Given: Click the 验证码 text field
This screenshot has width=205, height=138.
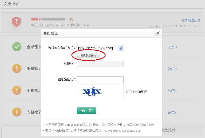Looking at the screenshot, I should (100, 64).
